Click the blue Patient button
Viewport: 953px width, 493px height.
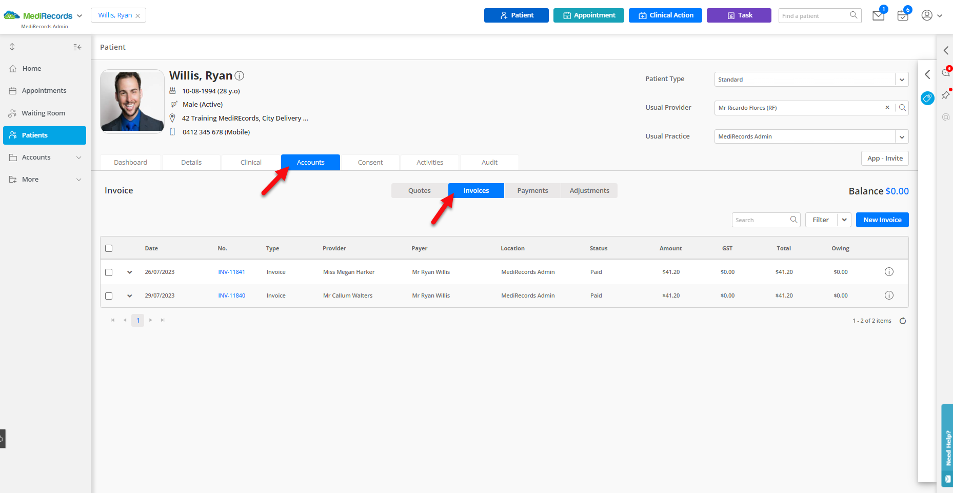click(x=517, y=15)
